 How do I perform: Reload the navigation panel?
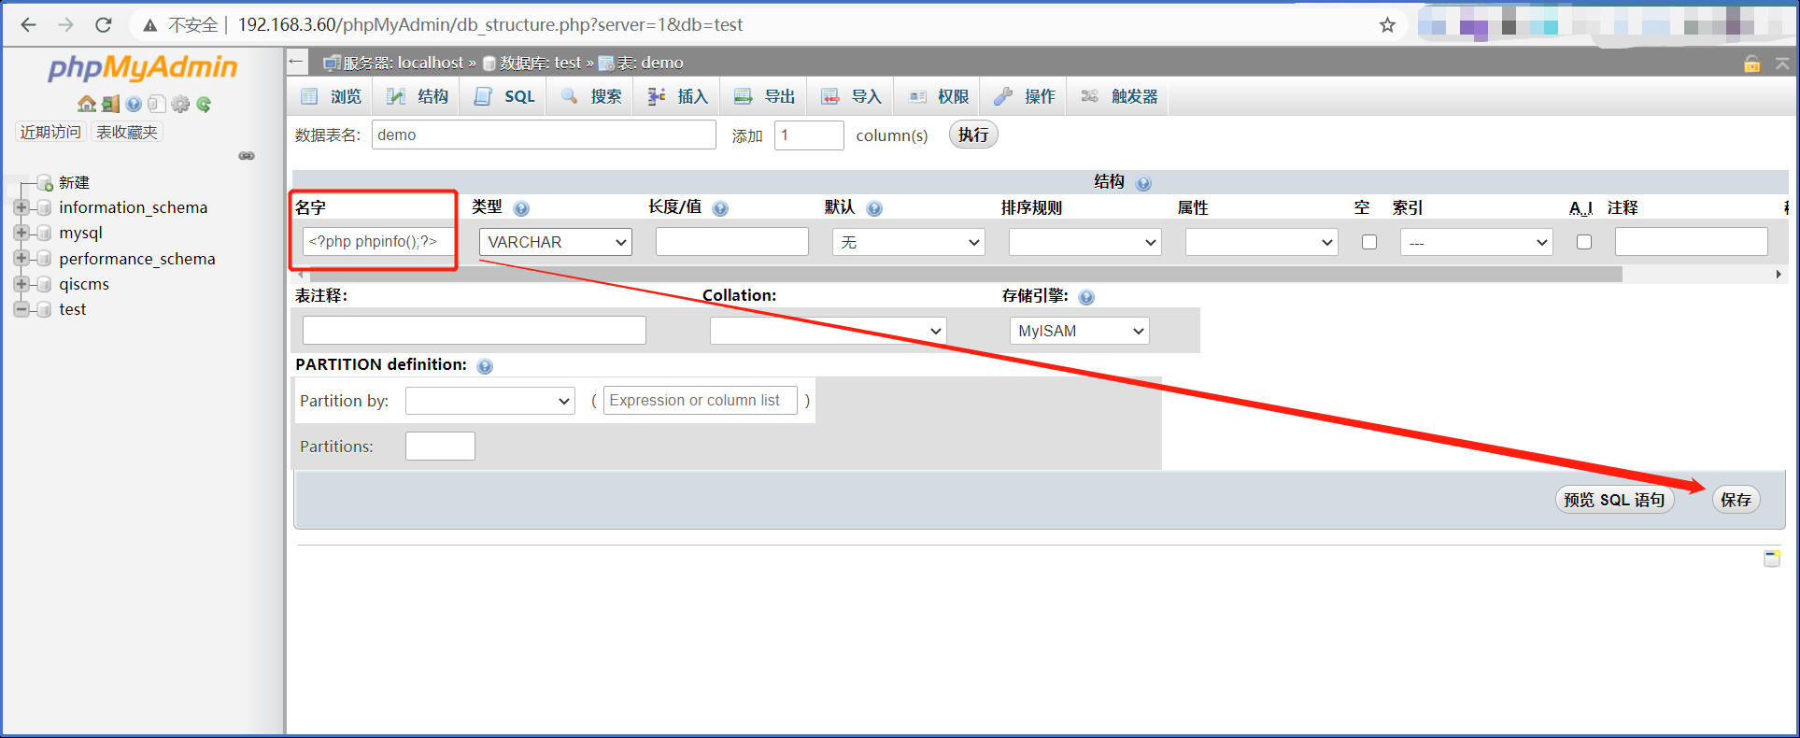(204, 104)
